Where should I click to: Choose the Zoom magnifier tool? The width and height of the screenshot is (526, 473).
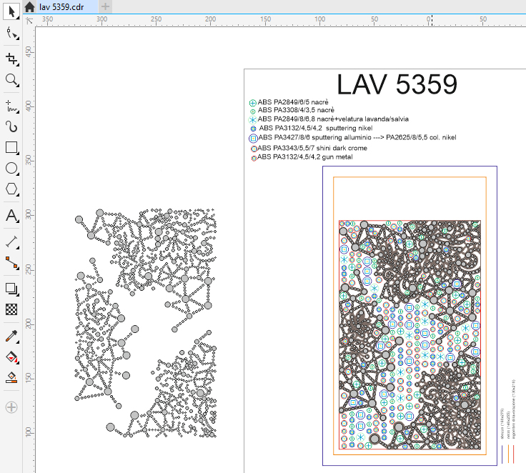[11, 80]
